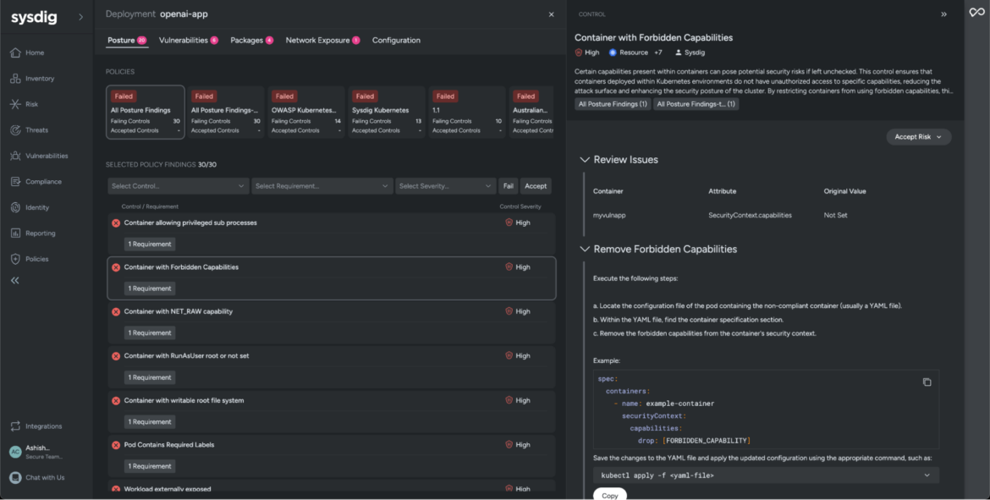Select the All Posture Findings policy card
This screenshot has width=990, height=500.
[x=146, y=112]
